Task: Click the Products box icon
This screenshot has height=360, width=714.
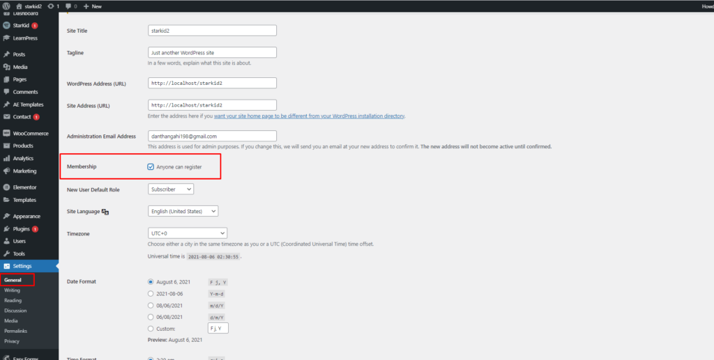Action: [x=6, y=146]
